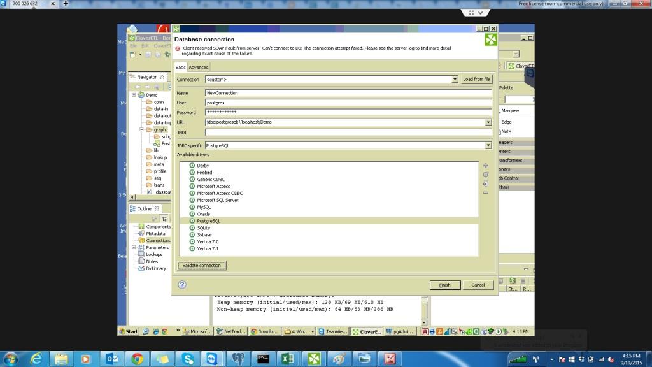Switch to the Basic tab

point(180,67)
